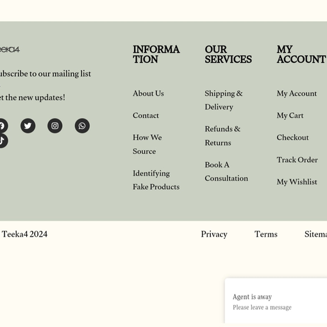Click the Teeka4 footer logo
Viewport: 327px width, 327px height.
[x=10, y=49]
